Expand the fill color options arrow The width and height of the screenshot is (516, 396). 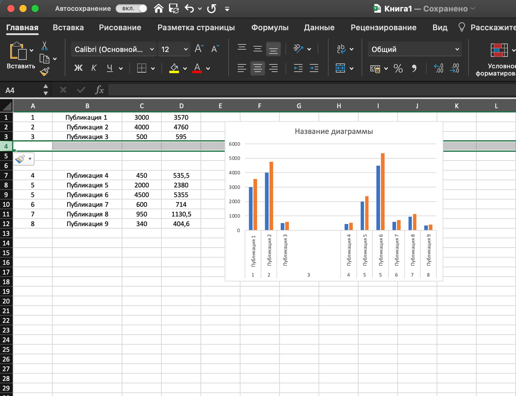tap(185, 68)
